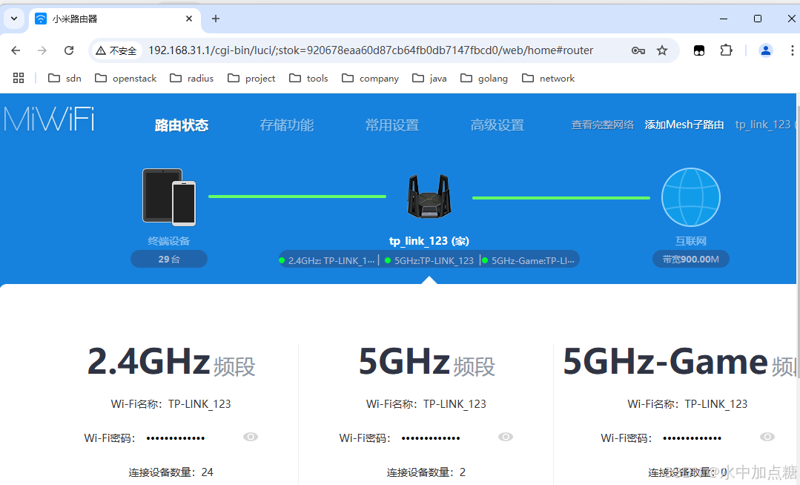This screenshot has width=800, height=485.
Task: Click 连接设备数量: 2 under 5GHz
Action: (426, 472)
